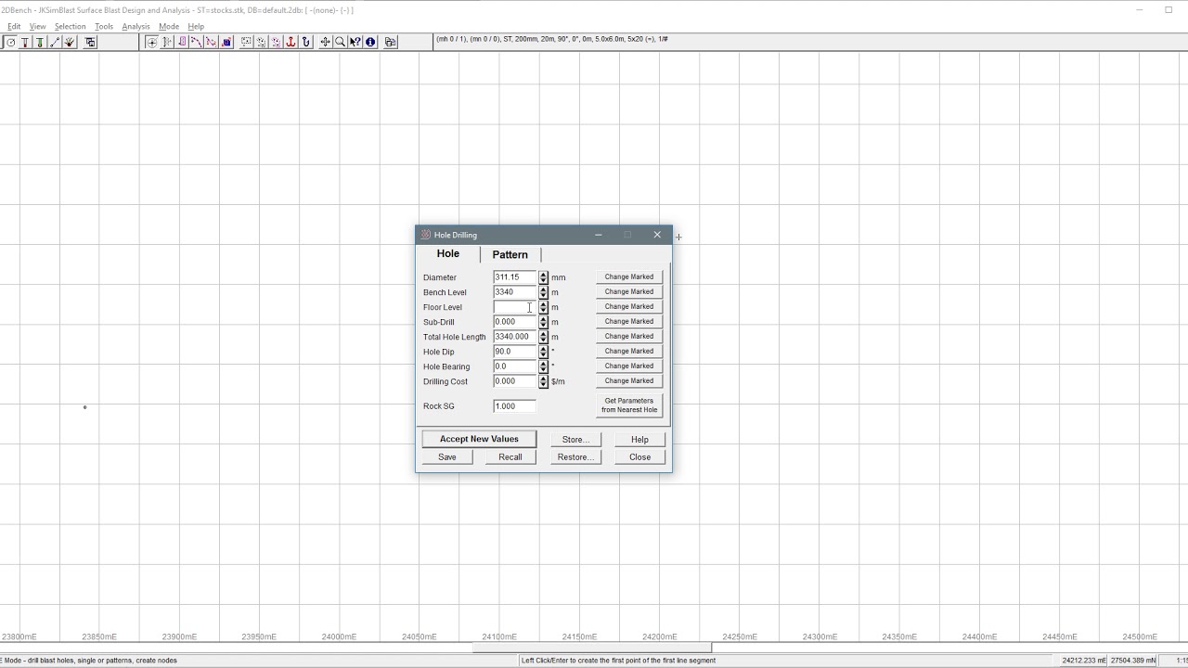The width and height of the screenshot is (1188, 668).
Task: Open the Mode menu
Action: (x=168, y=26)
